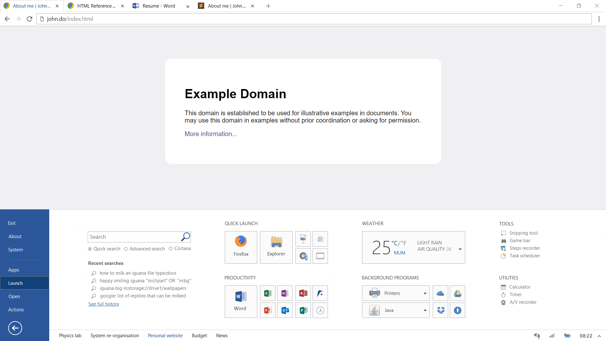The height and width of the screenshot is (341, 606).
Task: Open the Snipping tool link
Action: tap(523, 233)
